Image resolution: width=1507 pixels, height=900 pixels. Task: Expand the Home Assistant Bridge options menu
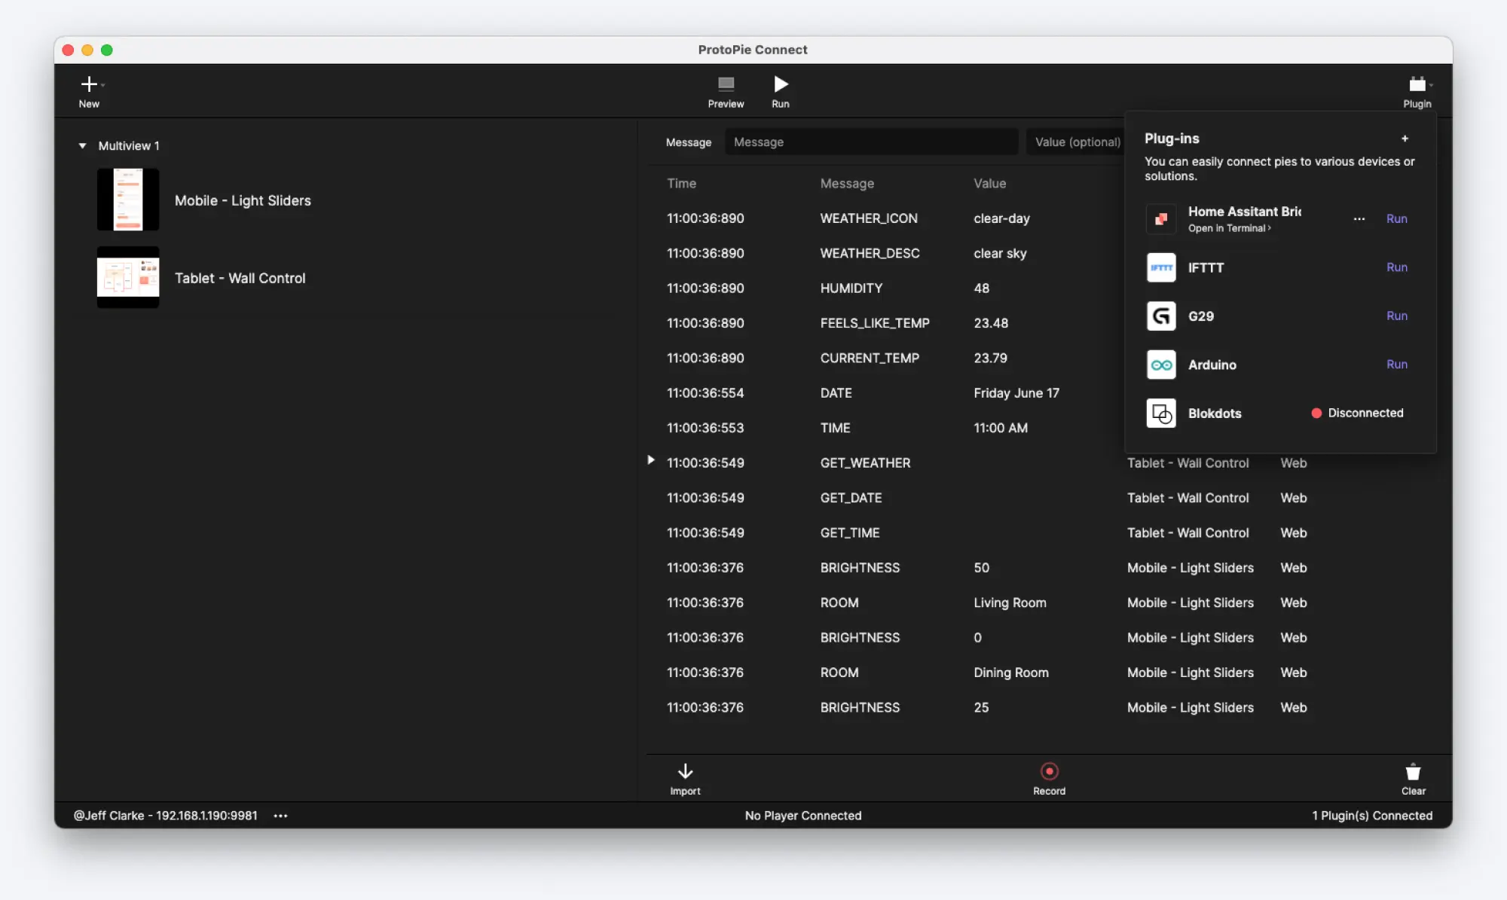point(1358,218)
